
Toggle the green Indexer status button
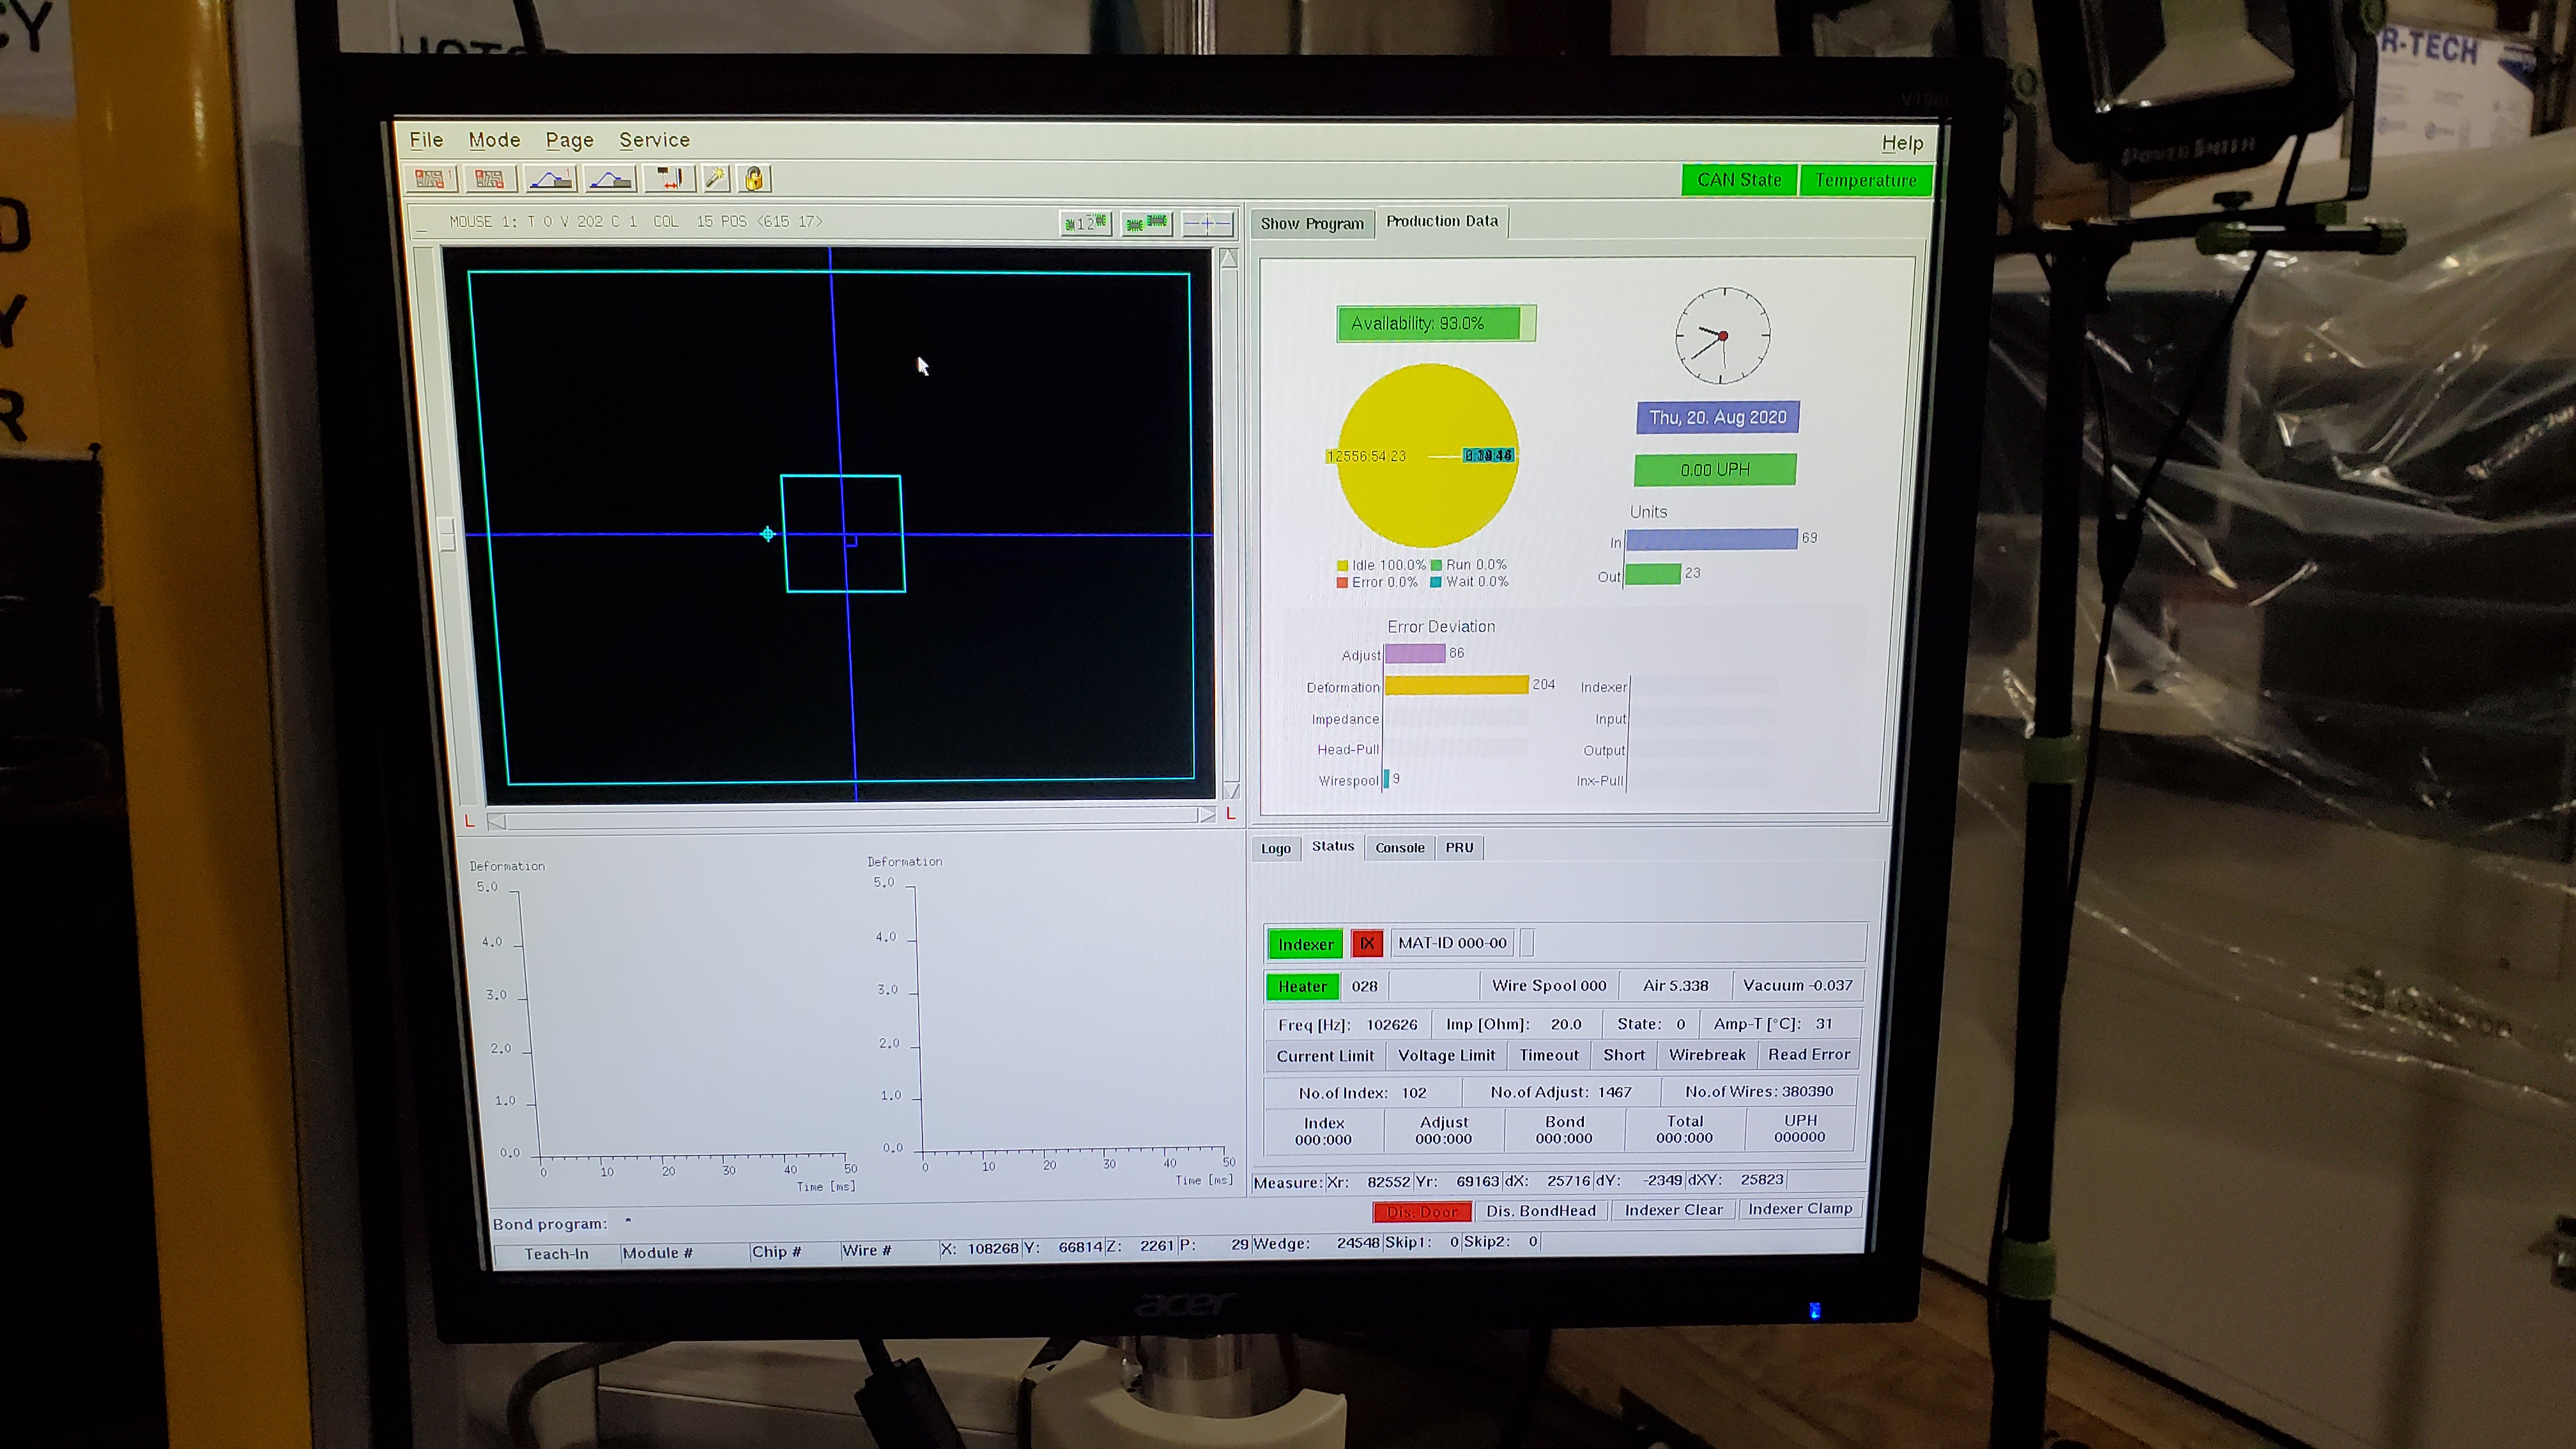click(x=1304, y=944)
